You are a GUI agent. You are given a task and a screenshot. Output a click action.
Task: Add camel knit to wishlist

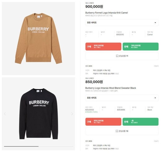[x=122, y=56]
